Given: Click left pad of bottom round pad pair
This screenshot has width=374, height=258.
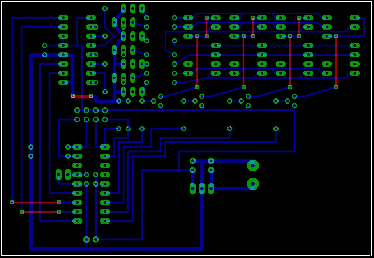Looking at the screenshot, I should pos(86,239).
